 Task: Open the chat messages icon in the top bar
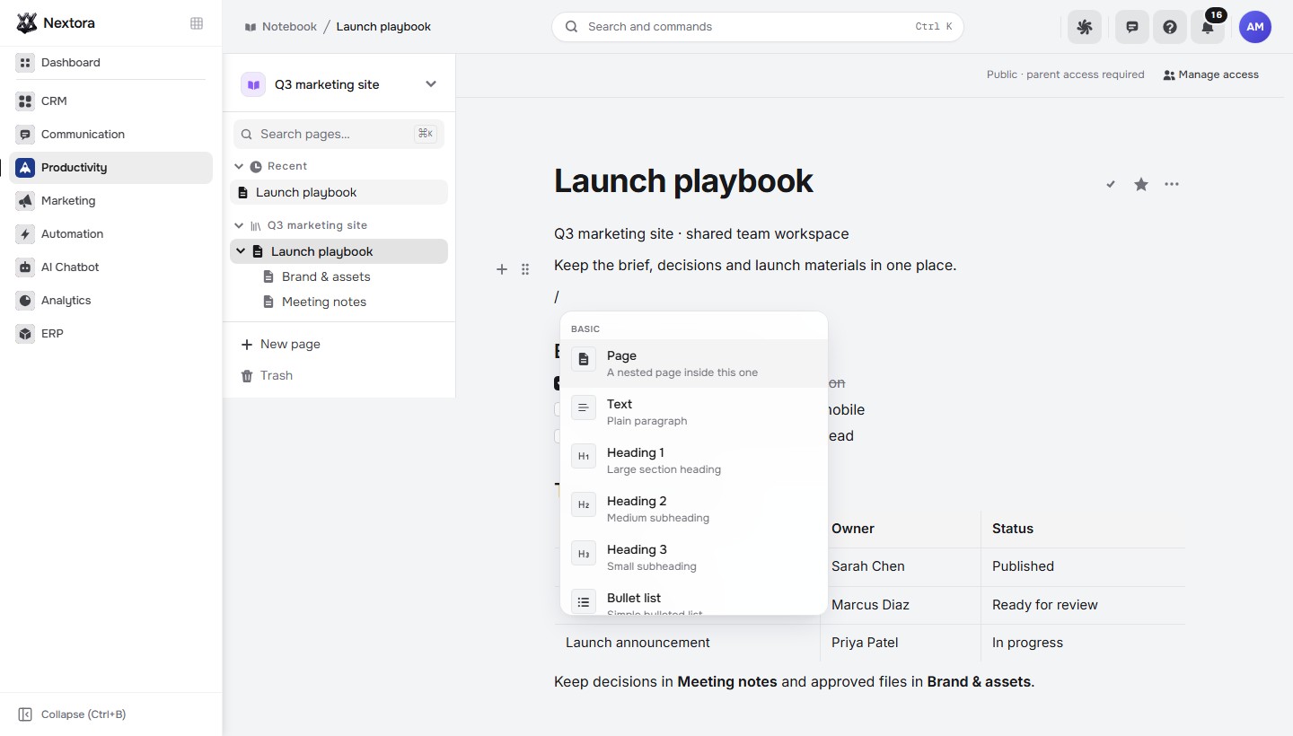coord(1132,27)
